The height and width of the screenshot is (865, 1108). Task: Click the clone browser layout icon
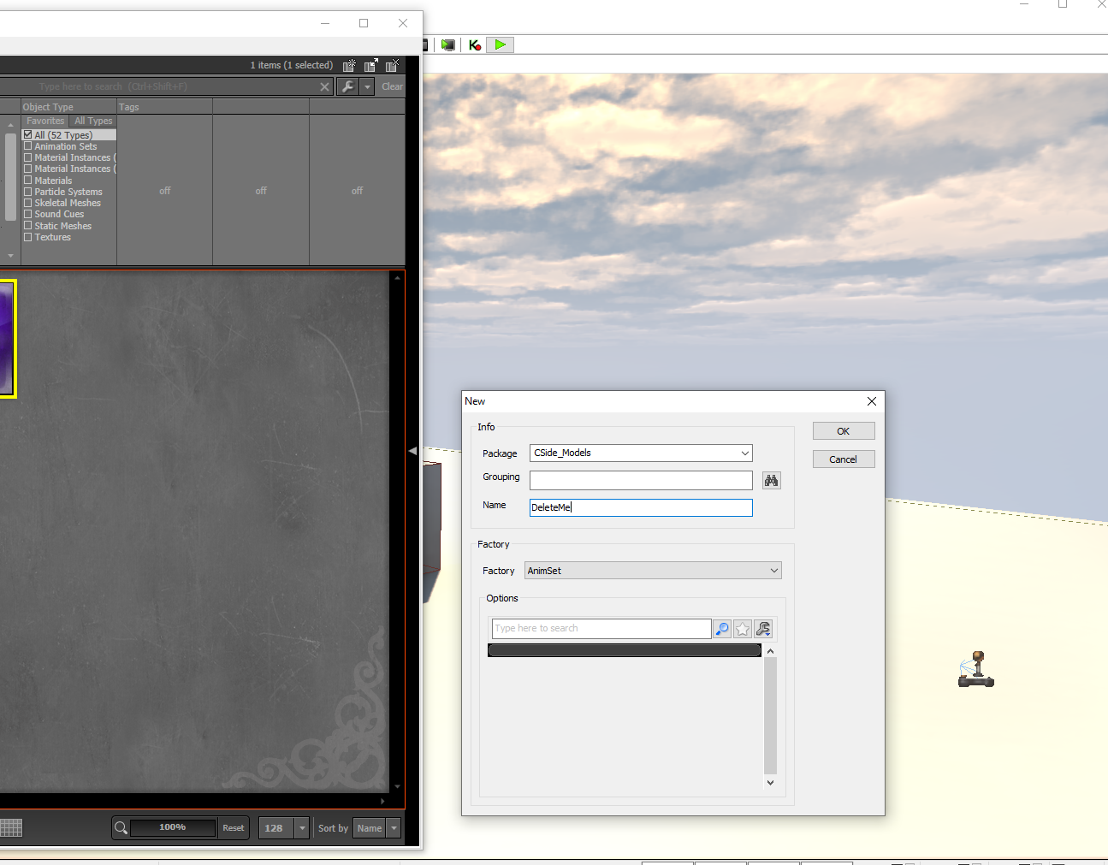tap(349, 65)
